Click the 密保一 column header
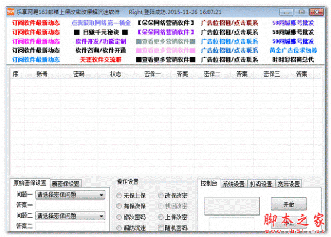 click(152, 74)
